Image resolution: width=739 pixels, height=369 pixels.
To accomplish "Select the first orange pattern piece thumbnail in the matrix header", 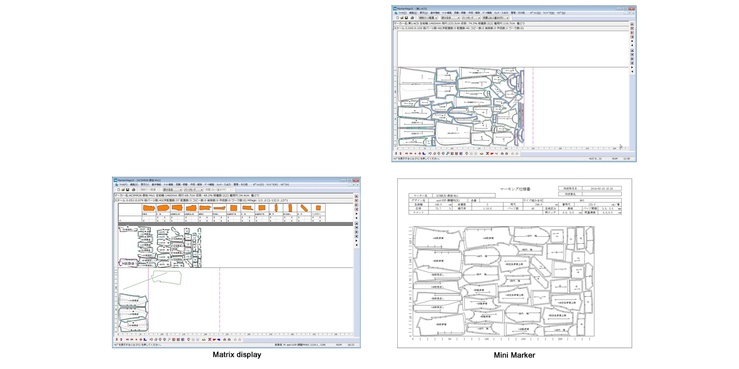I will [x=148, y=208].
